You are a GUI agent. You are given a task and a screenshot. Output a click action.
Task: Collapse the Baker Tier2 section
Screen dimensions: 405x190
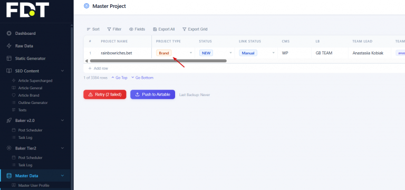62,148
